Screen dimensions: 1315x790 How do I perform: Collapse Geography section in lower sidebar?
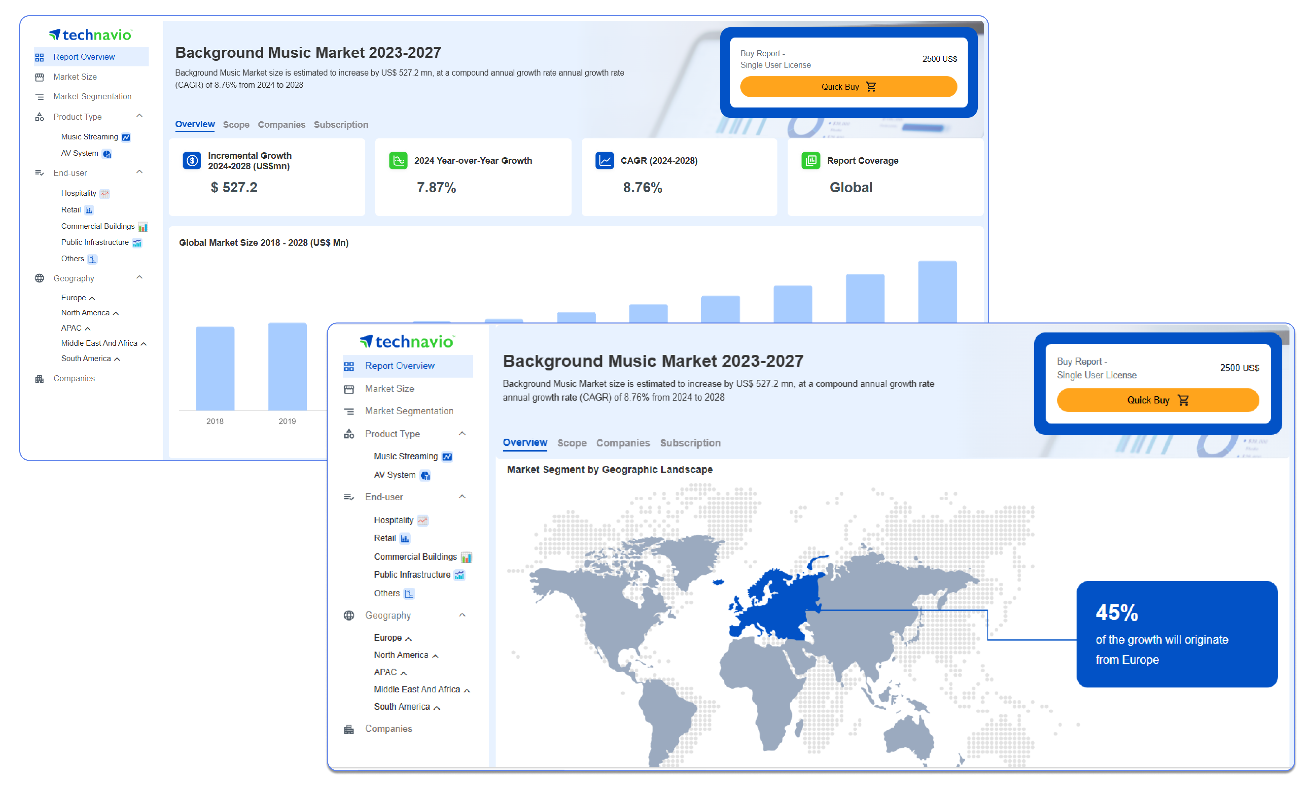pyautogui.click(x=462, y=615)
